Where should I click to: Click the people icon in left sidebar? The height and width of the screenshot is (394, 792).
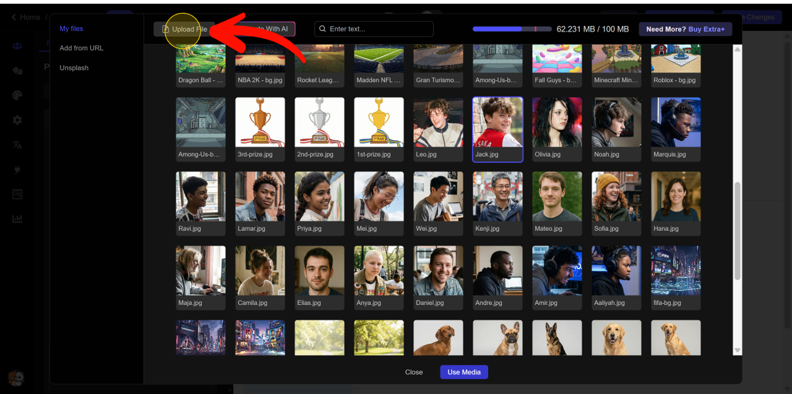point(17,46)
